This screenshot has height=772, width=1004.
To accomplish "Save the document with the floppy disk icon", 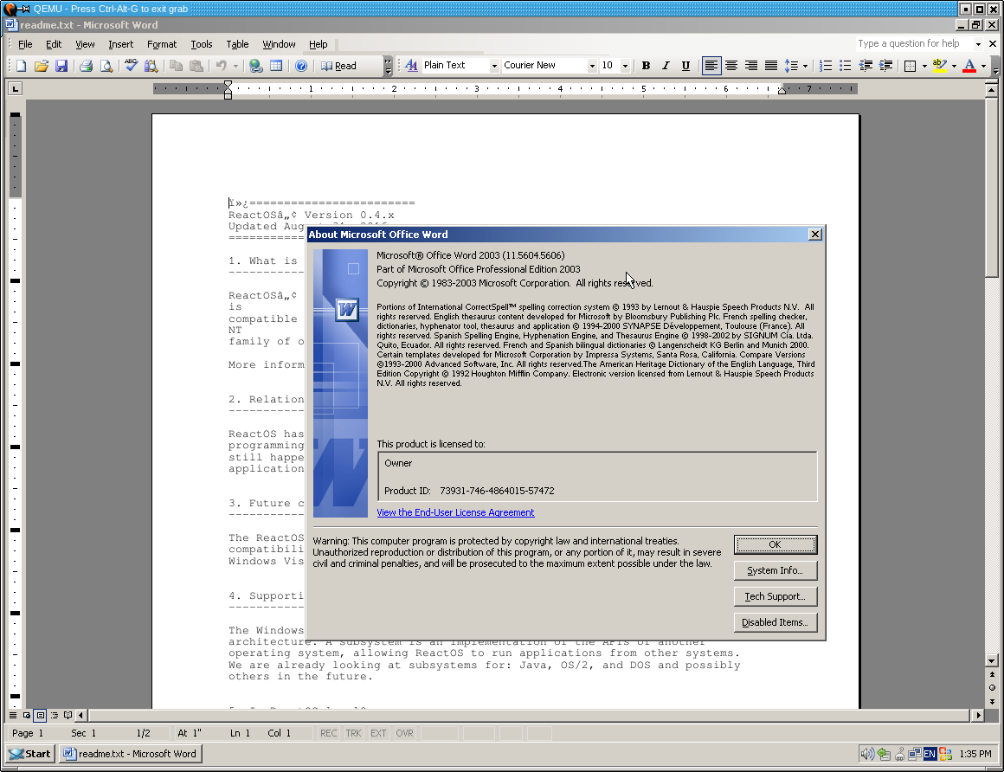I will click(x=61, y=66).
